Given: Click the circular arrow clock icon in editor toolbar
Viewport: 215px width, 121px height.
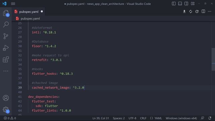Looking at the screenshot, I should (x=197, y=11).
